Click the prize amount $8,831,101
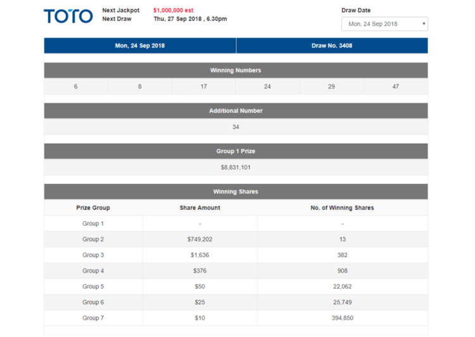The width and height of the screenshot is (475, 337). point(236,167)
